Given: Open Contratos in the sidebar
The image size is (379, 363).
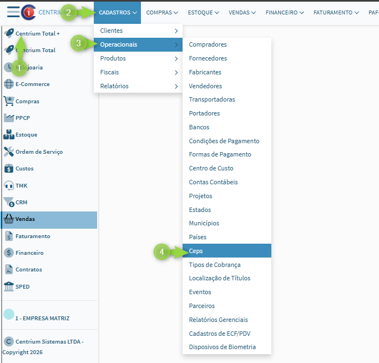Looking at the screenshot, I should tap(28, 270).
